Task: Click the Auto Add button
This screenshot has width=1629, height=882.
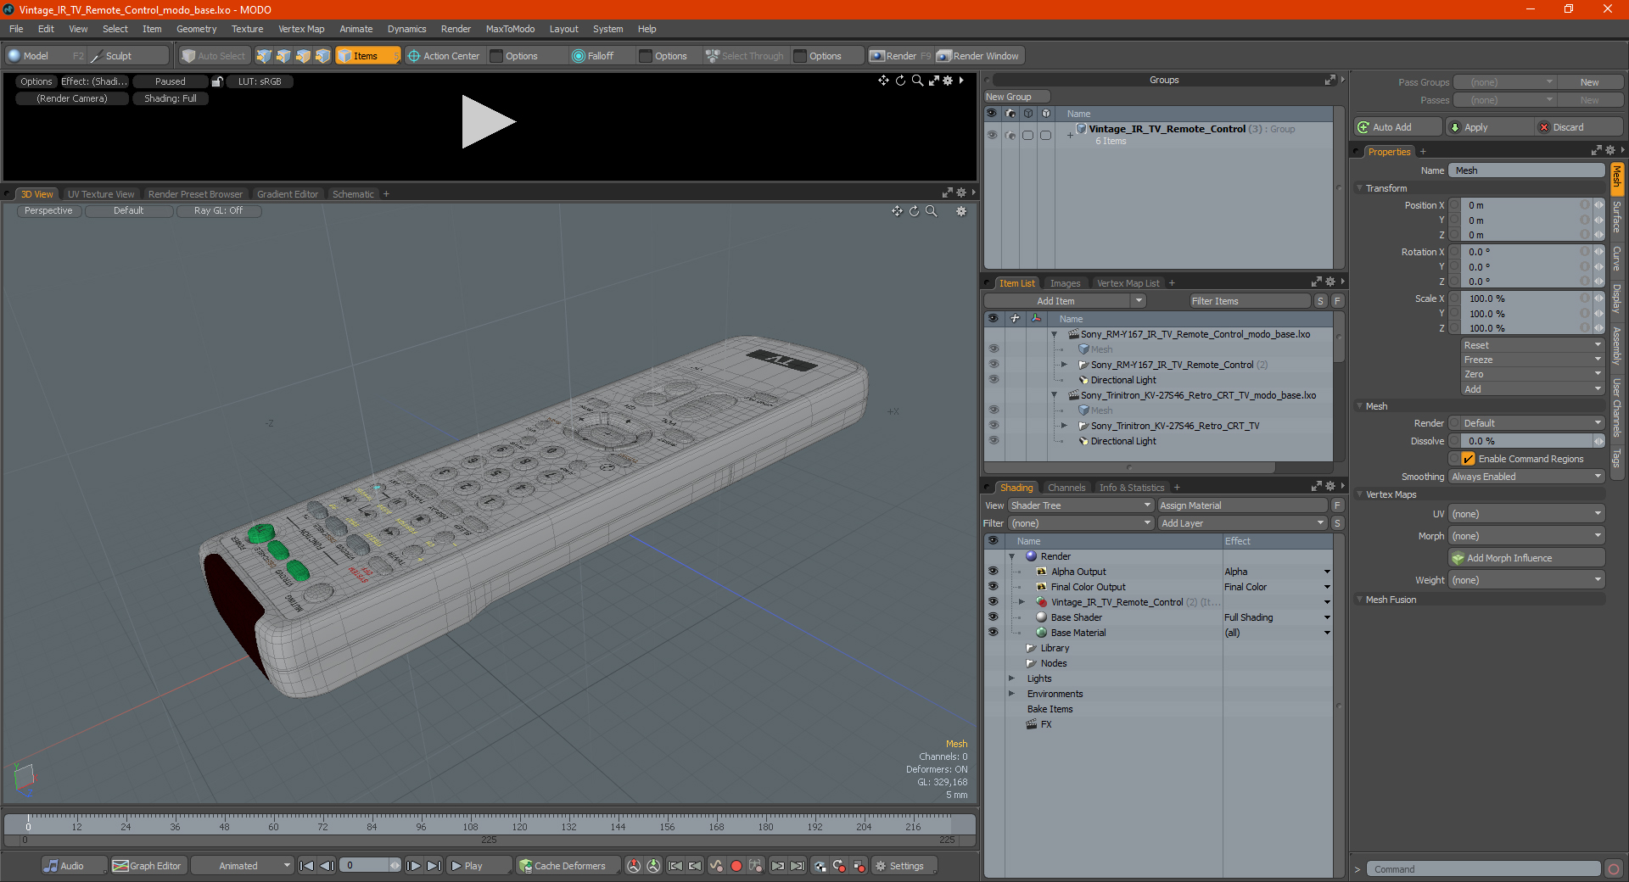Action: point(1397,127)
